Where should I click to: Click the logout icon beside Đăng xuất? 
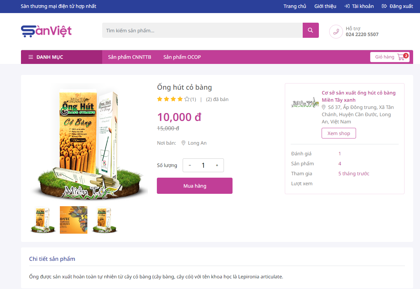(x=385, y=6)
